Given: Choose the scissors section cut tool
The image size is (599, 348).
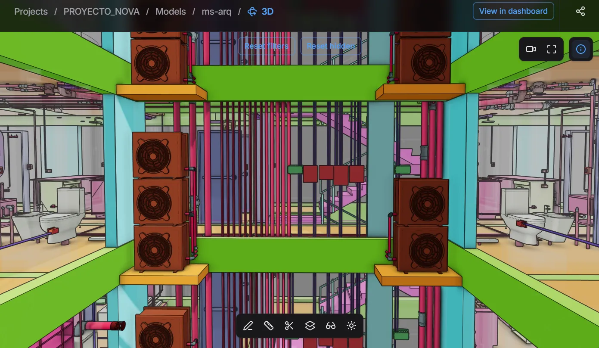Looking at the screenshot, I should coord(289,326).
